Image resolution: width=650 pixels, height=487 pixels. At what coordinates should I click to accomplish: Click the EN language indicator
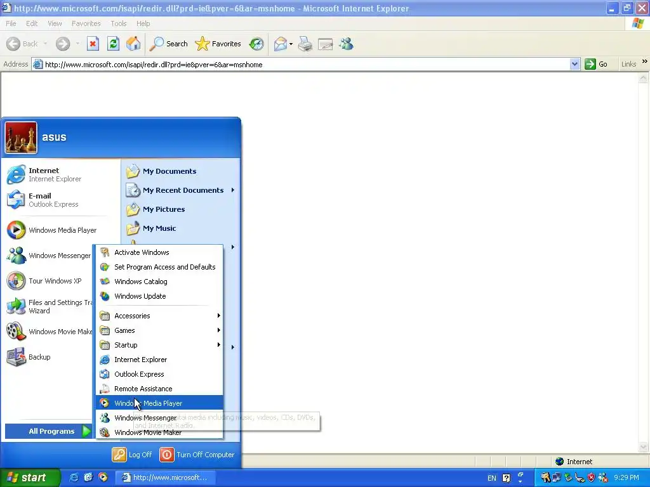492,478
